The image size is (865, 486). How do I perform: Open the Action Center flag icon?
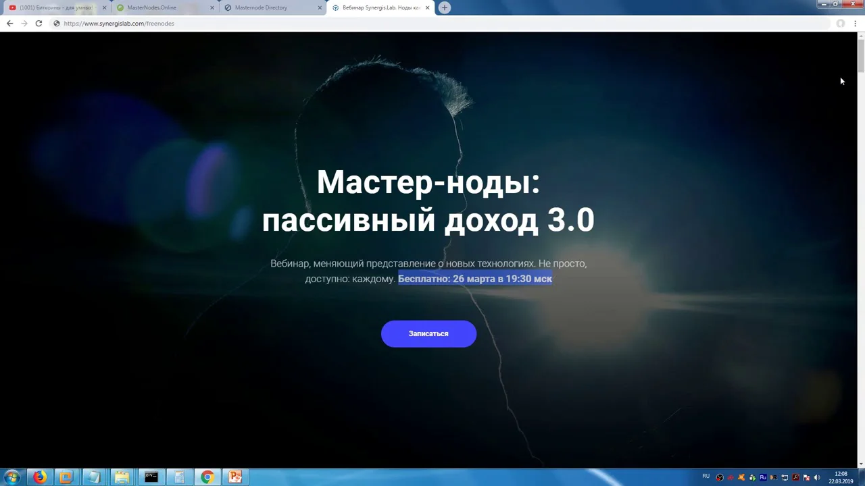point(806,478)
